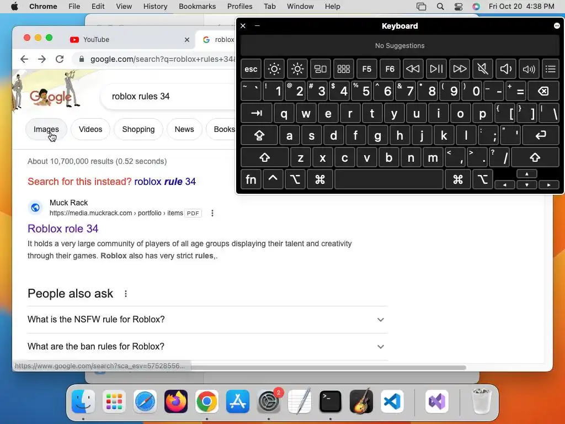
Task: Switch to the roblox Google search tab
Action: click(x=216, y=40)
